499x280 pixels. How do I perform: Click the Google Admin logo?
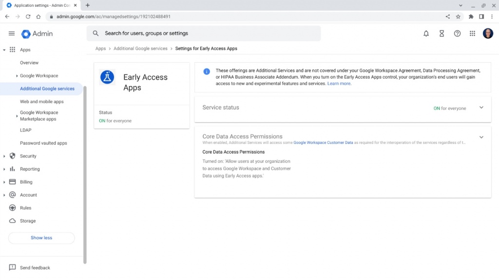click(37, 34)
